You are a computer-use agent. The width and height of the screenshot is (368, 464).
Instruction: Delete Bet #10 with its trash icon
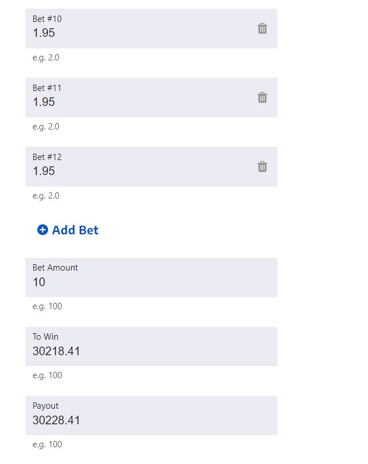[262, 28]
